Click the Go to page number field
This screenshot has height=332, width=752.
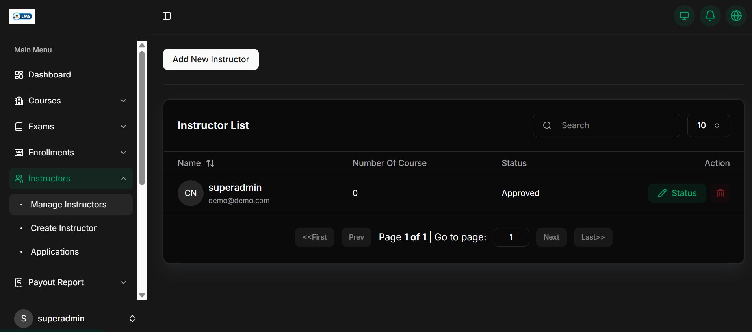click(x=511, y=237)
